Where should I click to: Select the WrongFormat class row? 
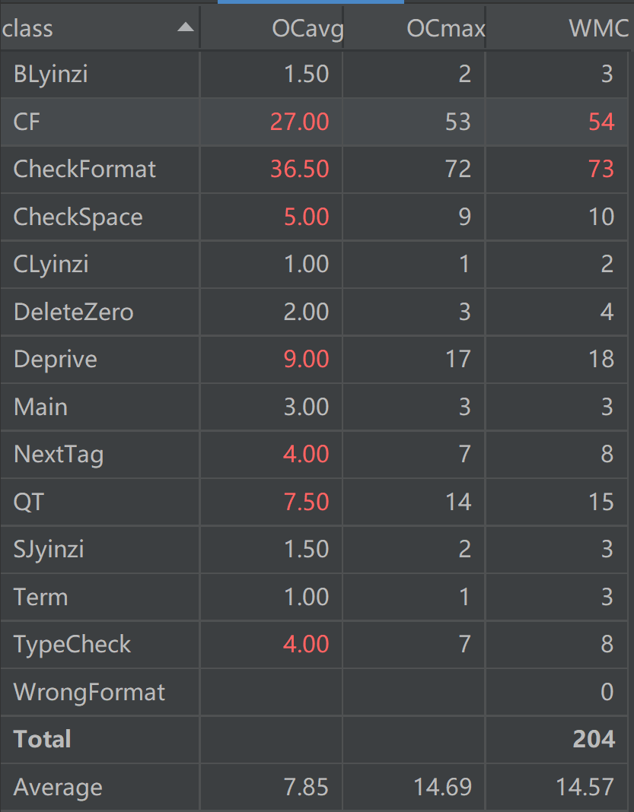(x=89, y=692)
